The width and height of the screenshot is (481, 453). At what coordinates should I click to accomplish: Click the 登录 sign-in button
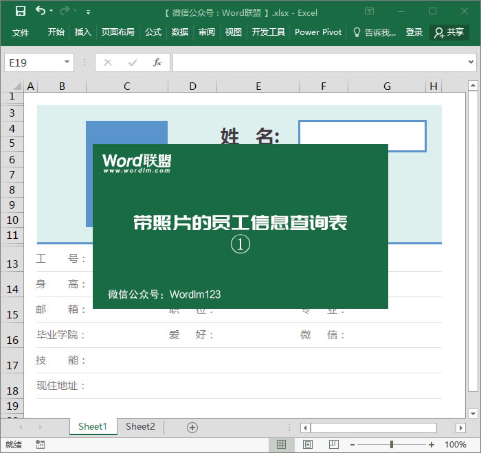[x=414, y=32]
